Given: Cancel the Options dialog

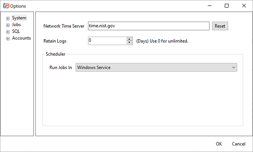Looking at the screenshot, I should [239, 144].
